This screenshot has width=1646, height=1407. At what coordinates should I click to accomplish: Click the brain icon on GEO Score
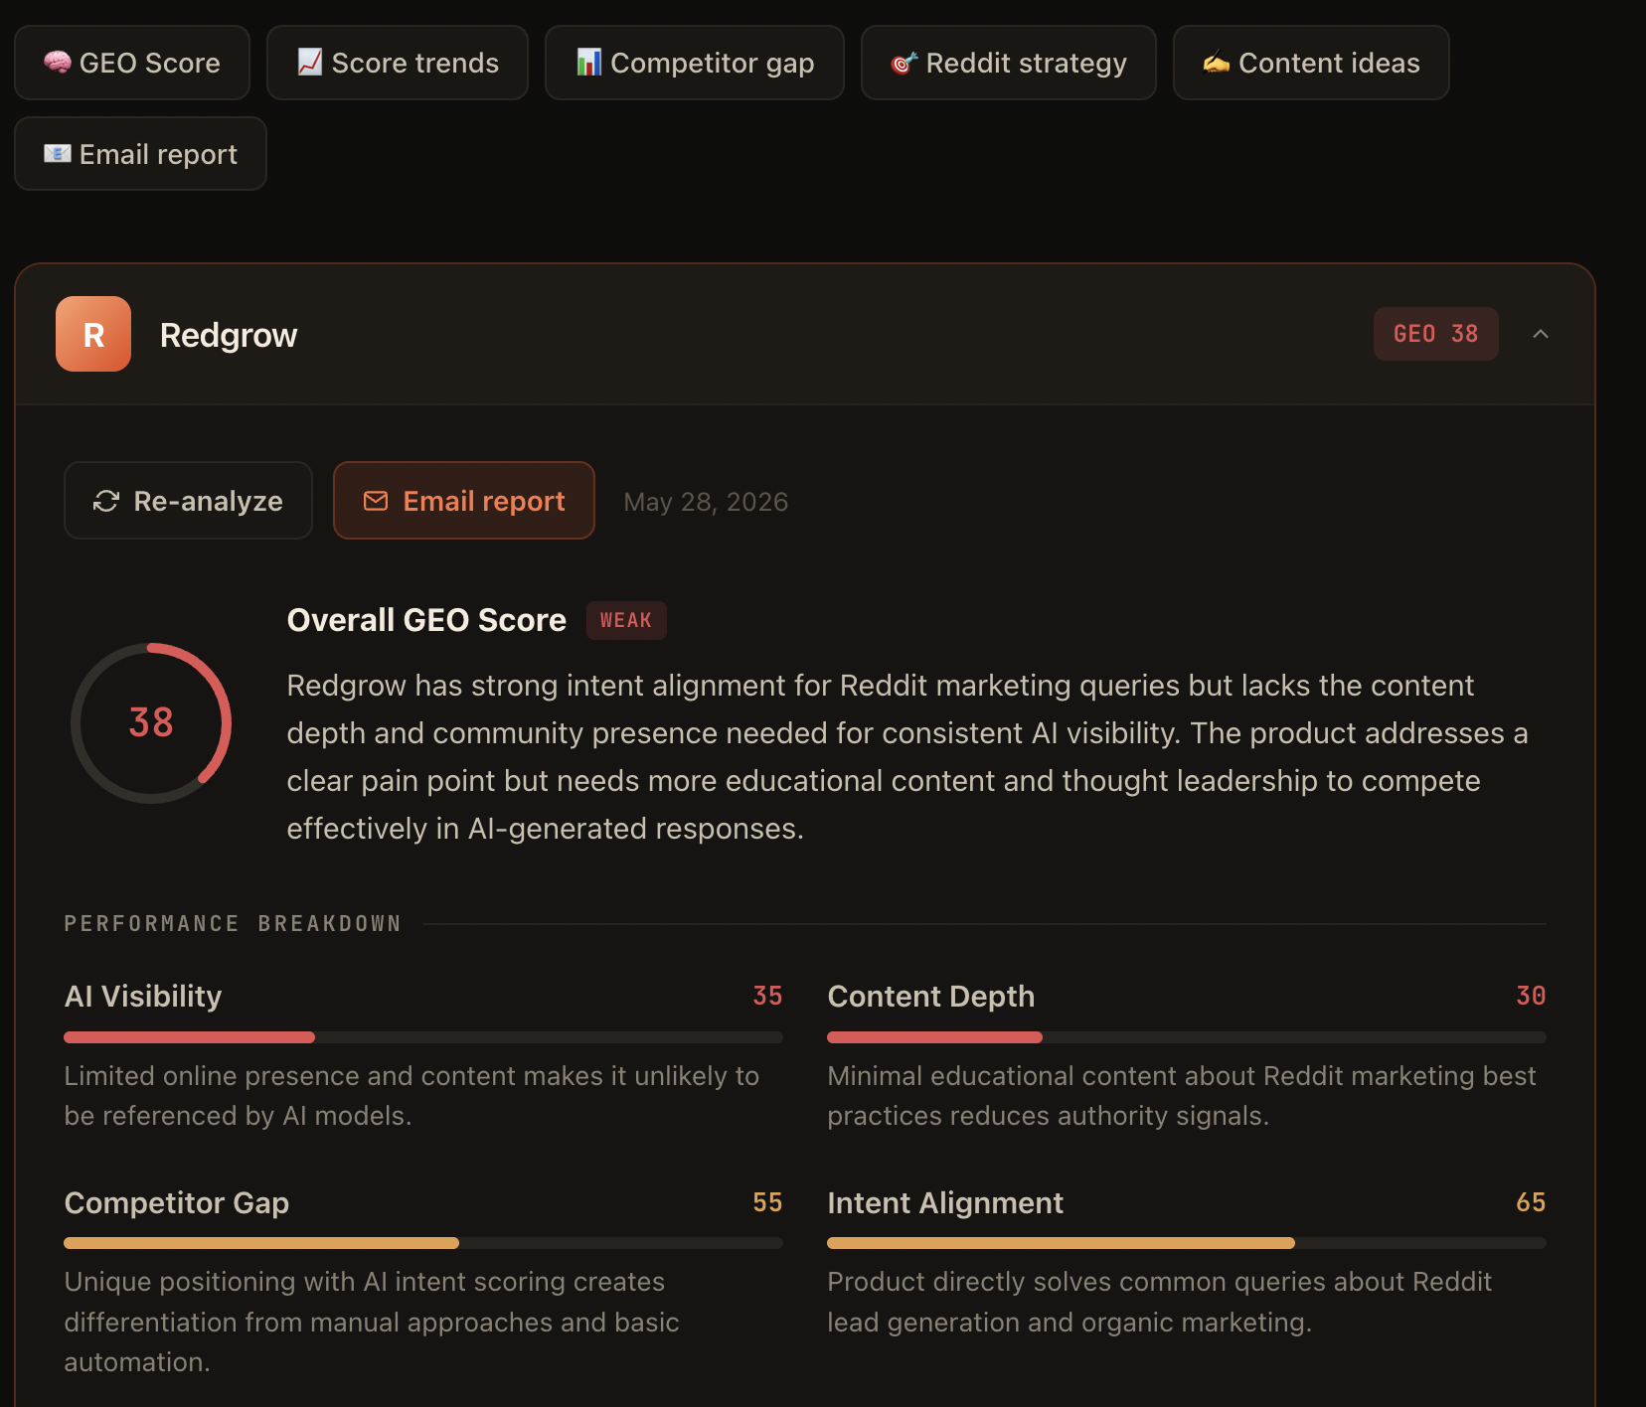point(58,62)
